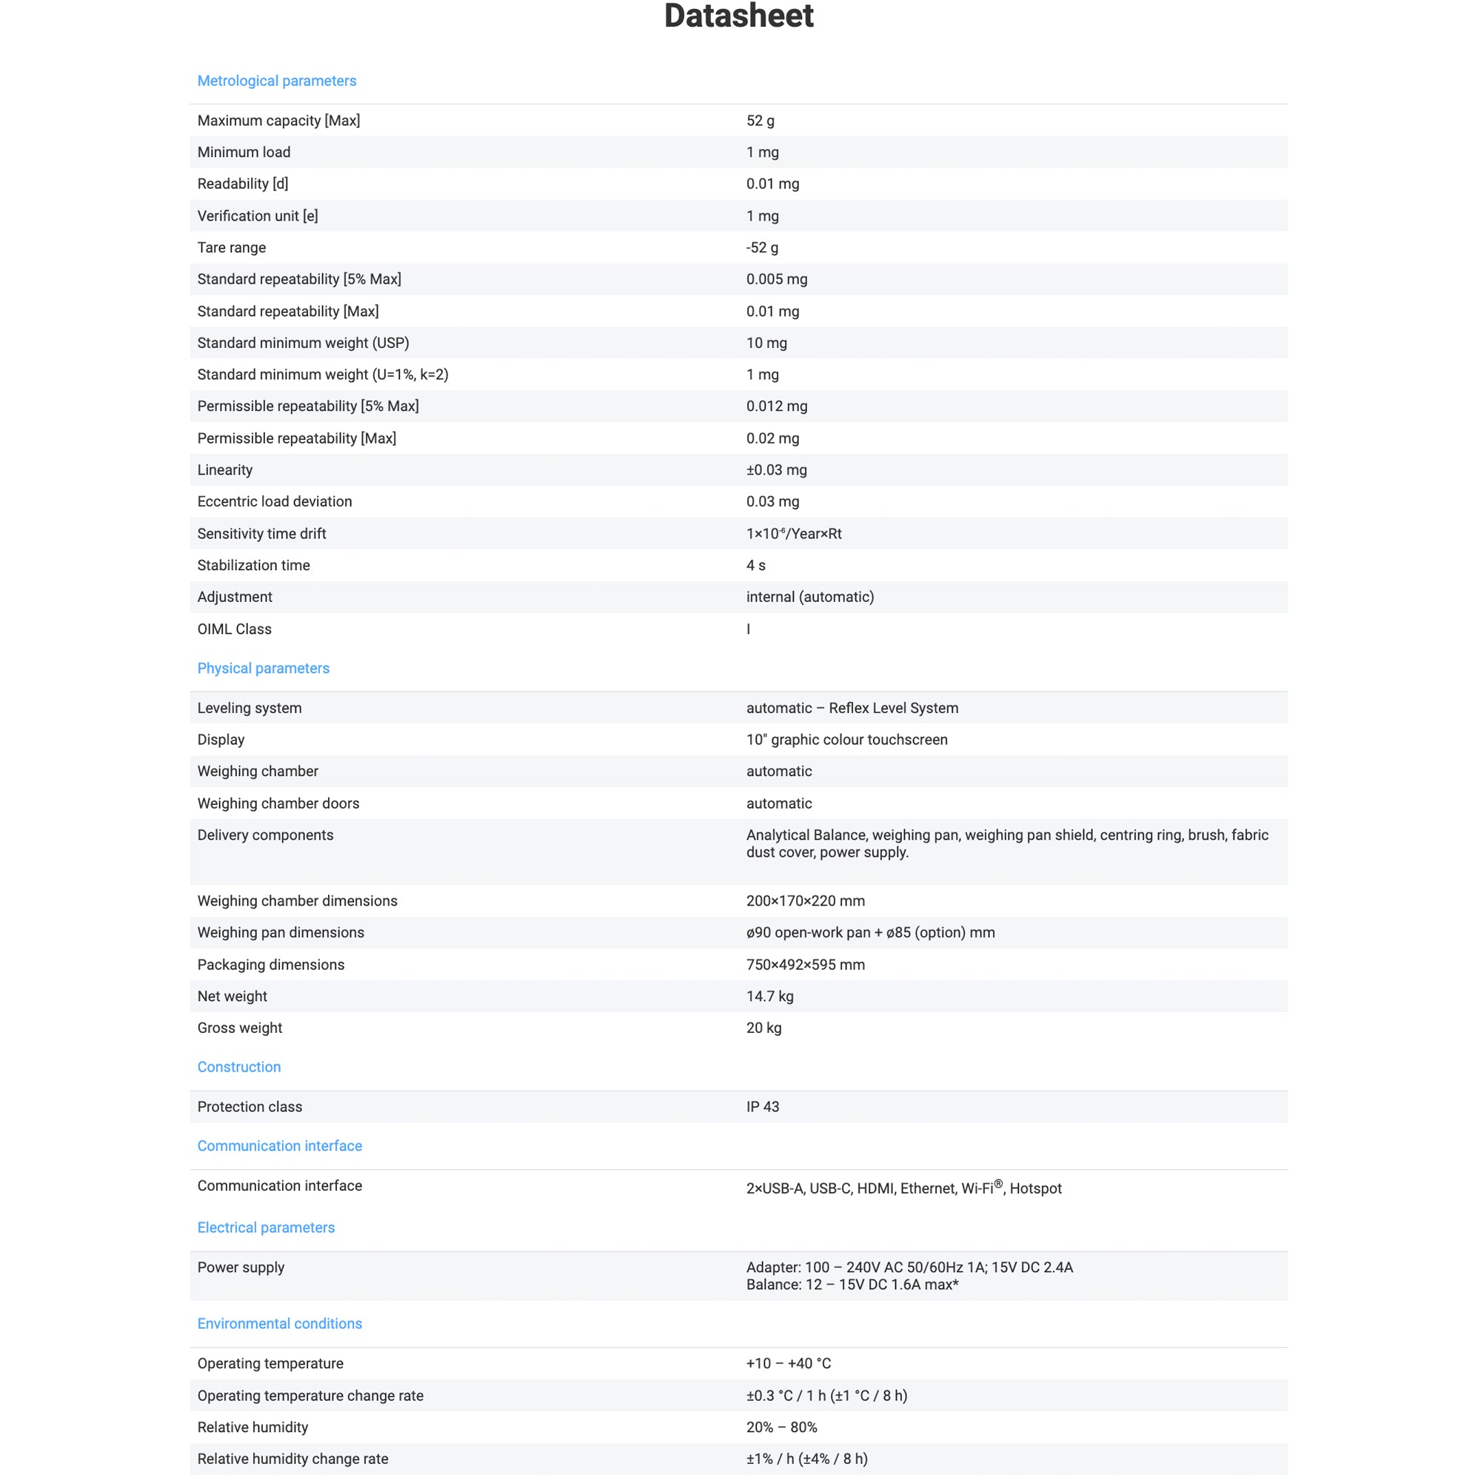The height and width of the screenshot is (1481, 1481).
Task: Click the Datasheet page title
Action: tap(739, 17)
